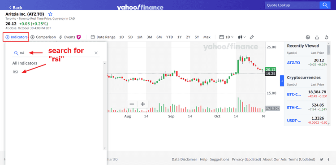The width and height of the screenshot is (336, 165).
Task: Go back using the Back link
Action: (16, 8)
